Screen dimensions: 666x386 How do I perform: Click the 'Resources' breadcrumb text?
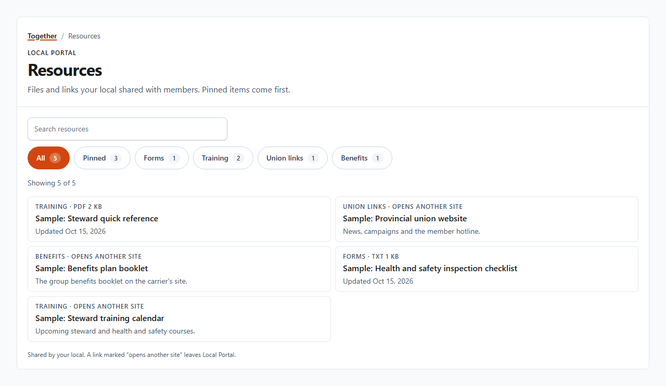click(x=84, y=36)
